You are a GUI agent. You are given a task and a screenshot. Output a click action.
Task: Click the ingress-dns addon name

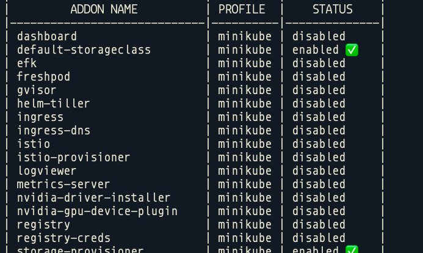(54, 131)
